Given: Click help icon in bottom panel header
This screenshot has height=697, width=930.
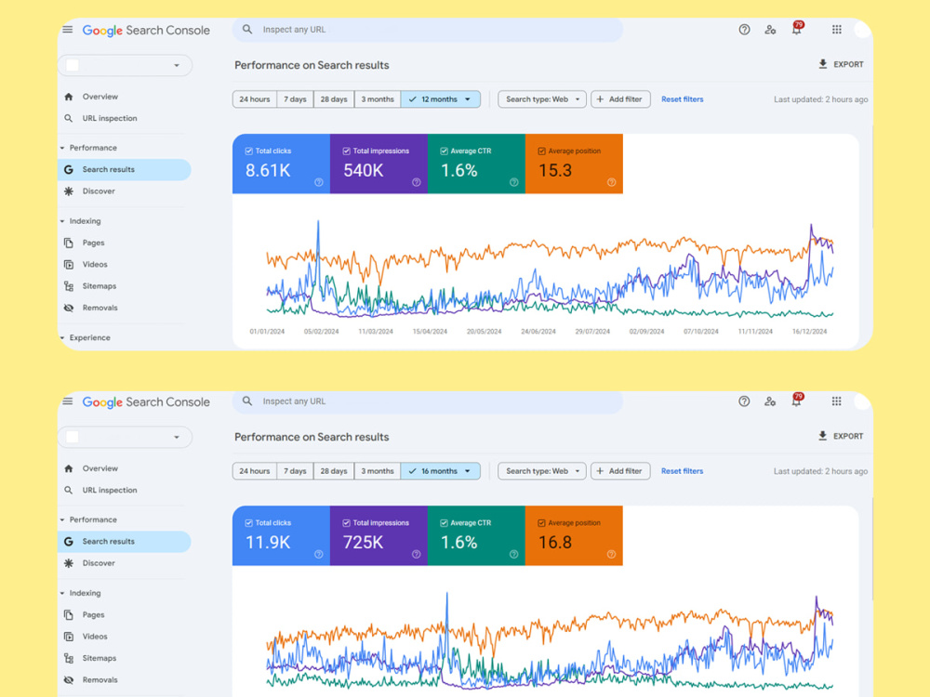Looking at the screenshot, I should (x=744, y=401).
